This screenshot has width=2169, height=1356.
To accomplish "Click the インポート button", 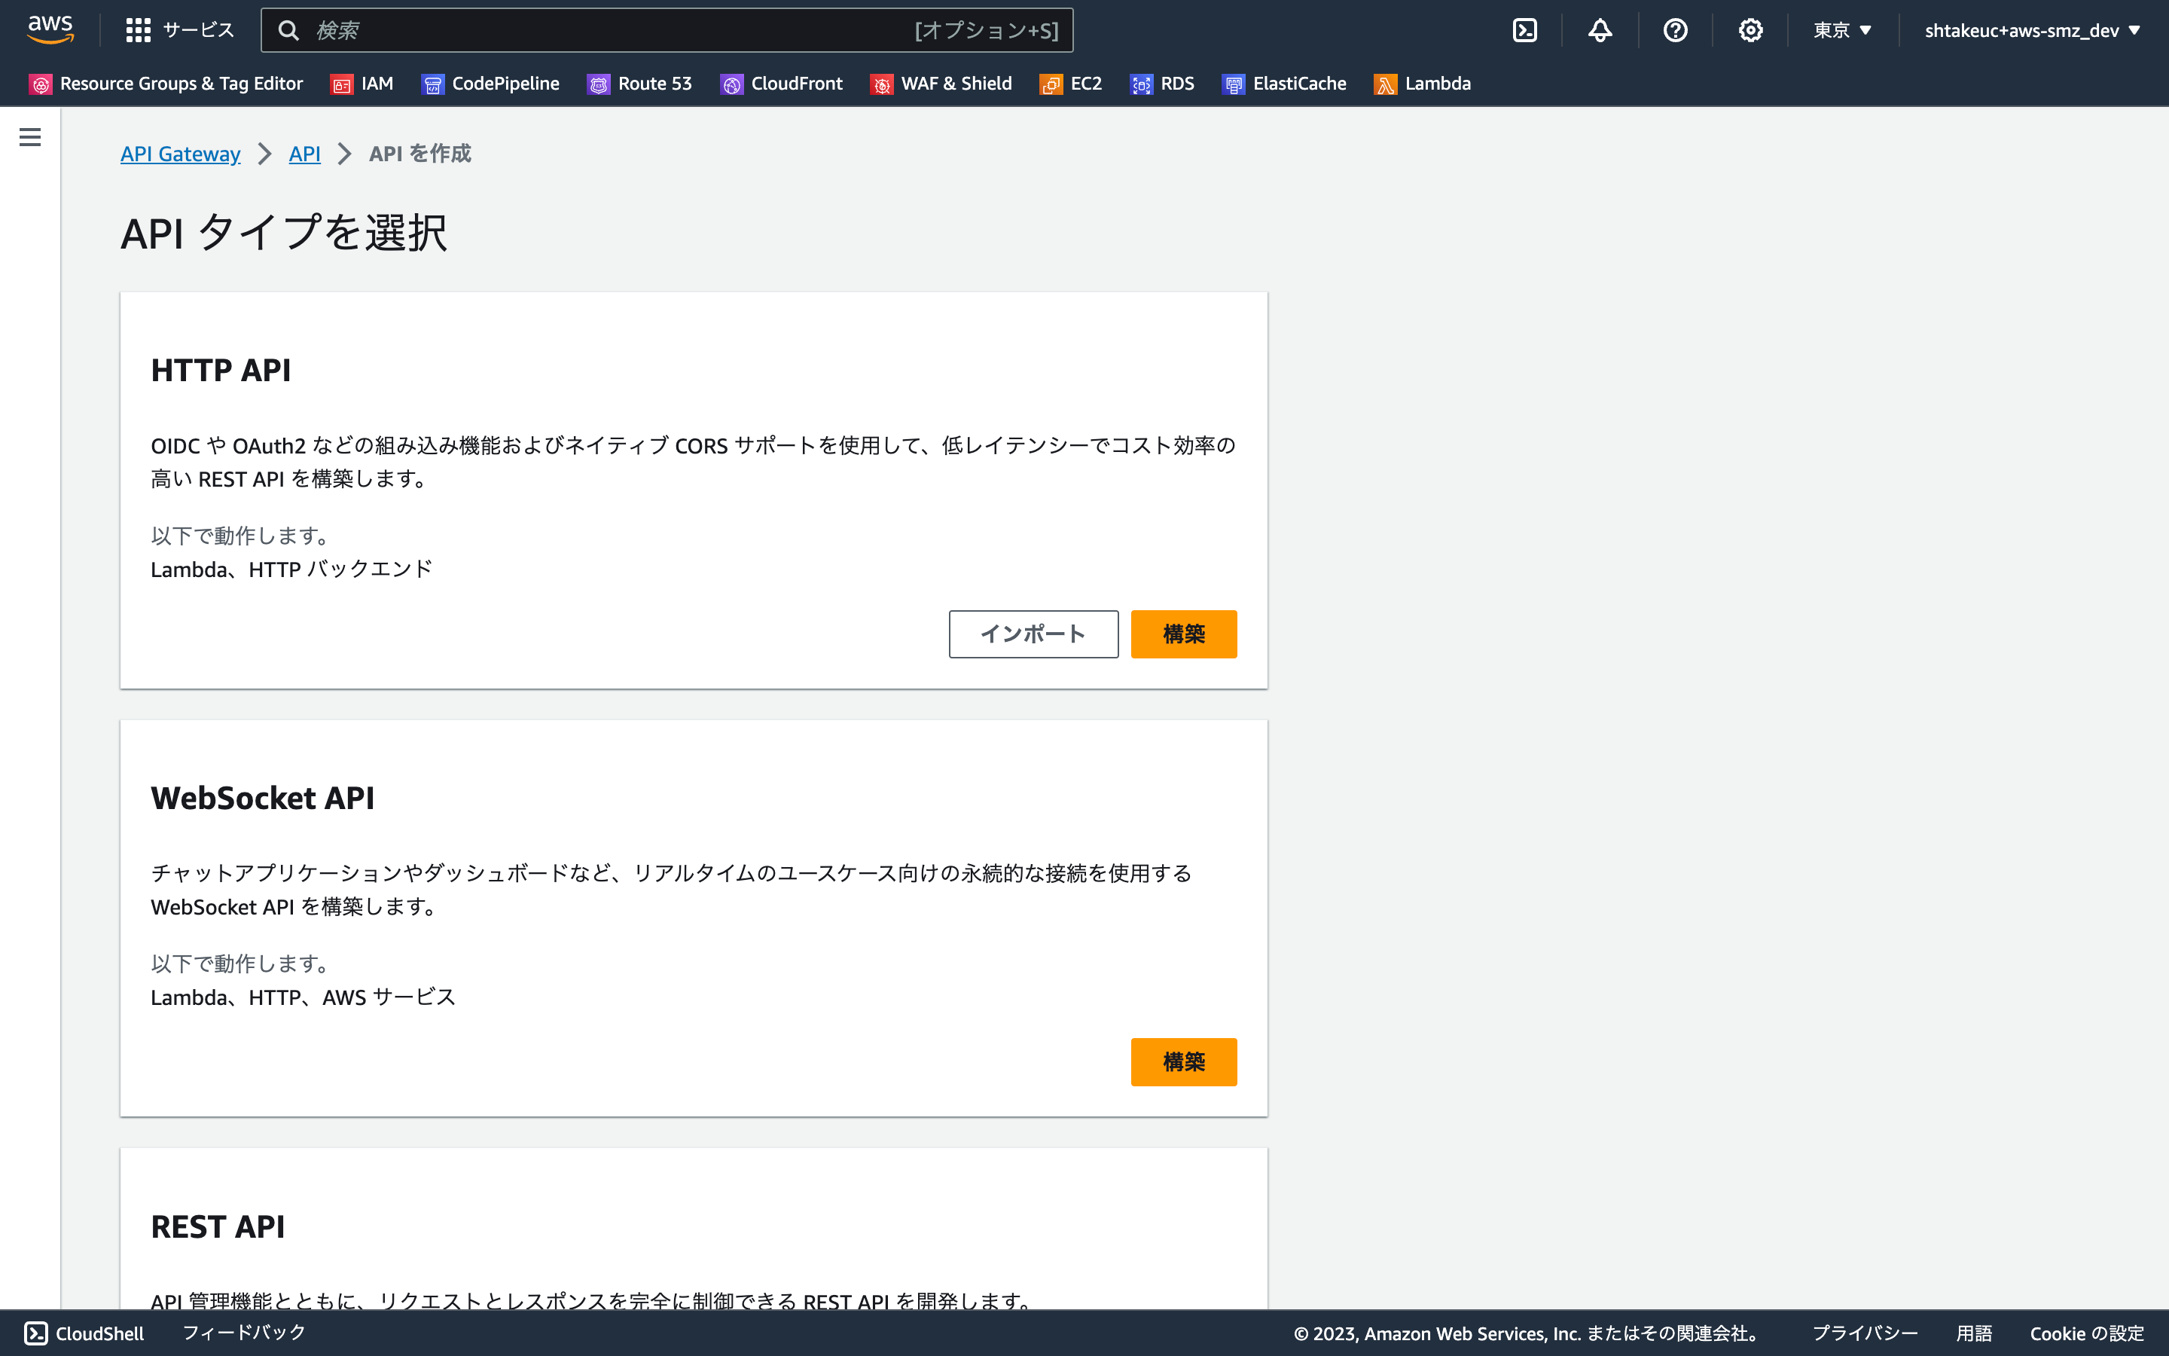I will coord(1033,633).
